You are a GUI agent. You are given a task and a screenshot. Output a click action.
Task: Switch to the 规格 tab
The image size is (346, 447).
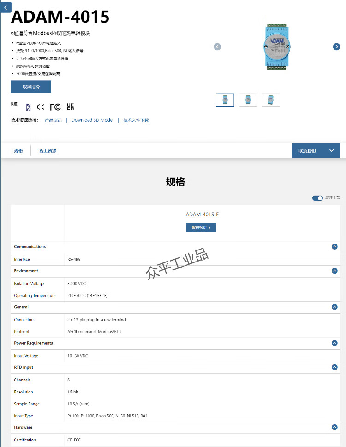18,150
